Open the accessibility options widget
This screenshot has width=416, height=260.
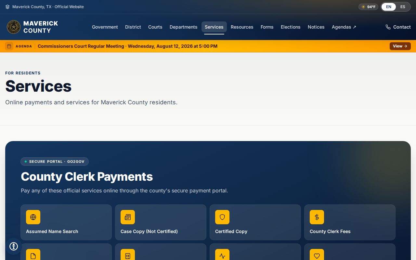(14, 246)
